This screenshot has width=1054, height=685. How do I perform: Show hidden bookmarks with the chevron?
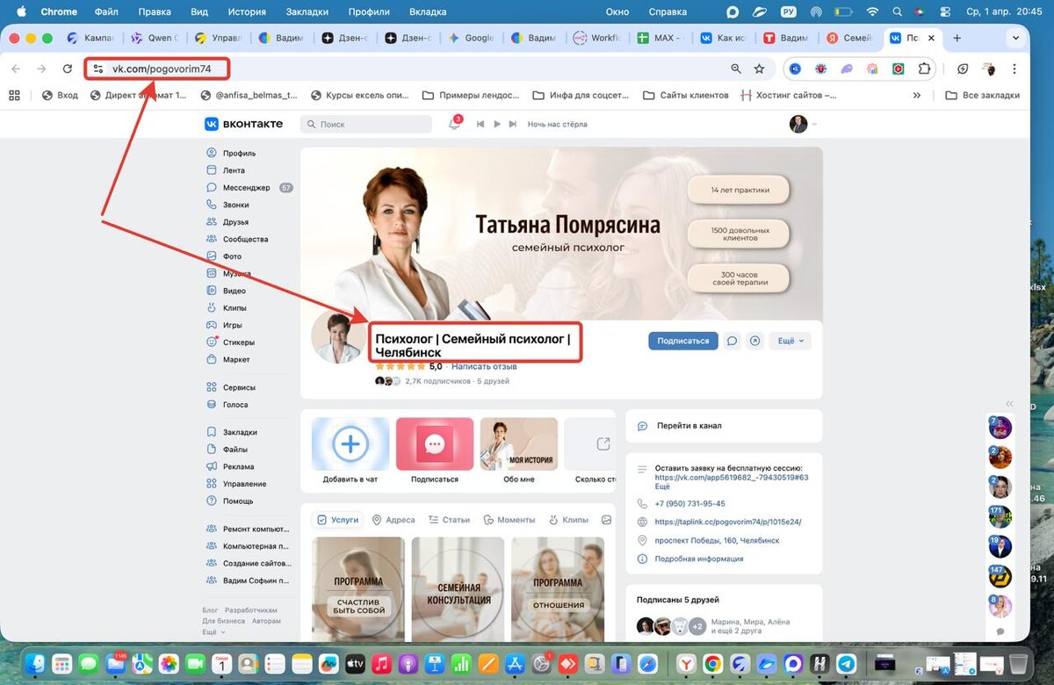917,95
